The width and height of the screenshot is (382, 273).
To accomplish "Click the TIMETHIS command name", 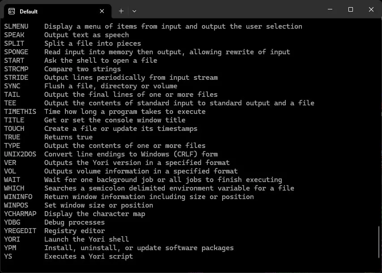I will pyautogui.click(x=20, y=111).
